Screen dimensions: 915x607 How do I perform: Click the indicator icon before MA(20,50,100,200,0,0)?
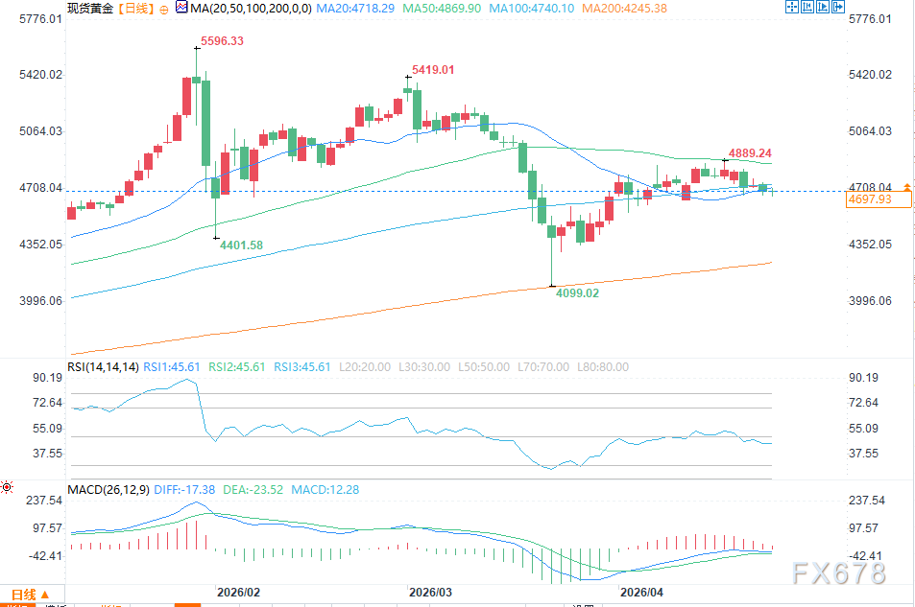(x=181, y=9)
